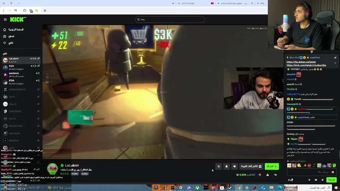Collapse the pinned message chevron
Image resolution: width=340 pixels, height=191 pixels.
pos(335,63)
